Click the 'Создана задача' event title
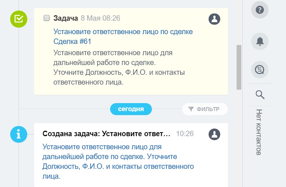Screen dimensions: 286x187 [106, 134]
